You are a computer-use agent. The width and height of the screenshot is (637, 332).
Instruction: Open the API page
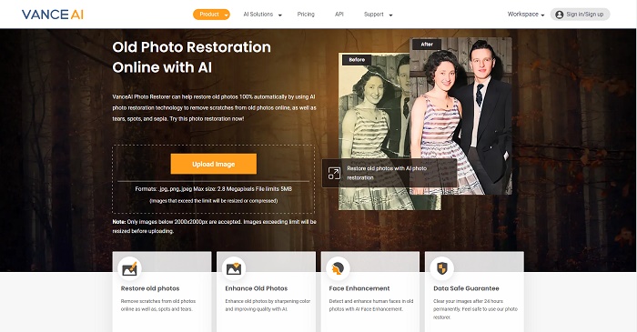pyautogui.click(x=339, y=15)
